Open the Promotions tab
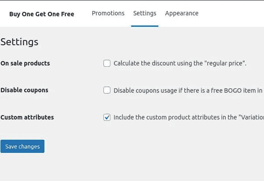The width and height of the screenshot is (264, 181). point(108,13)
